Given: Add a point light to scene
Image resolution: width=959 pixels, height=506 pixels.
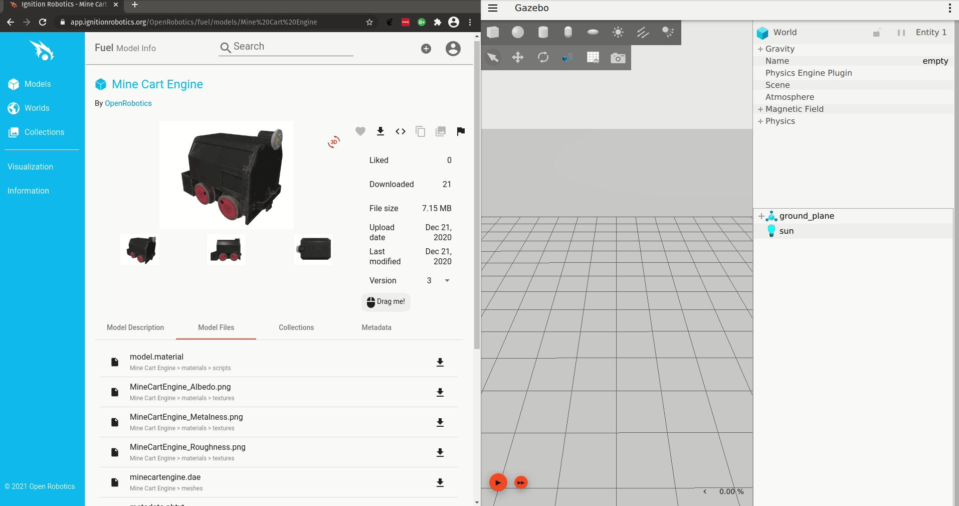Looking at the screenshot, I should (x=618, y=32).
